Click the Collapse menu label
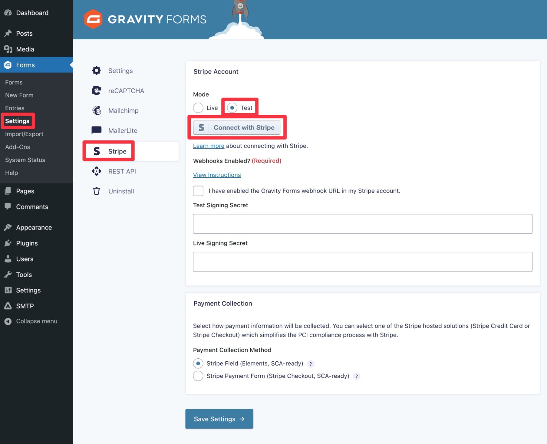 tap(36, 321)
